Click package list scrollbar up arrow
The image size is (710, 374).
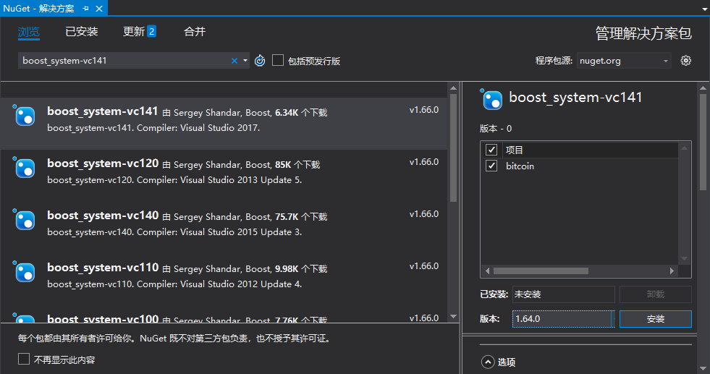(x=453, y=88)
